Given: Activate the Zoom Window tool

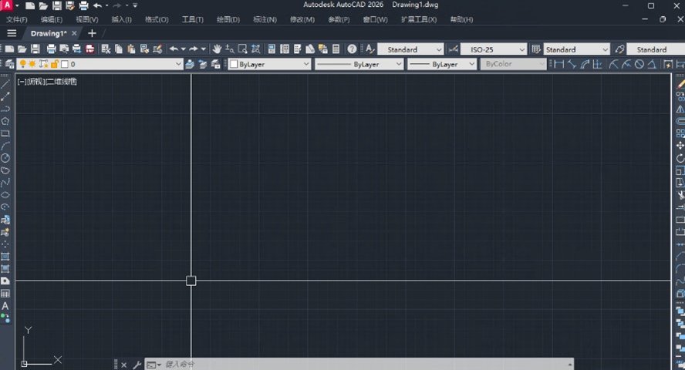Looking at the screenshot, I should pos(242,49).
